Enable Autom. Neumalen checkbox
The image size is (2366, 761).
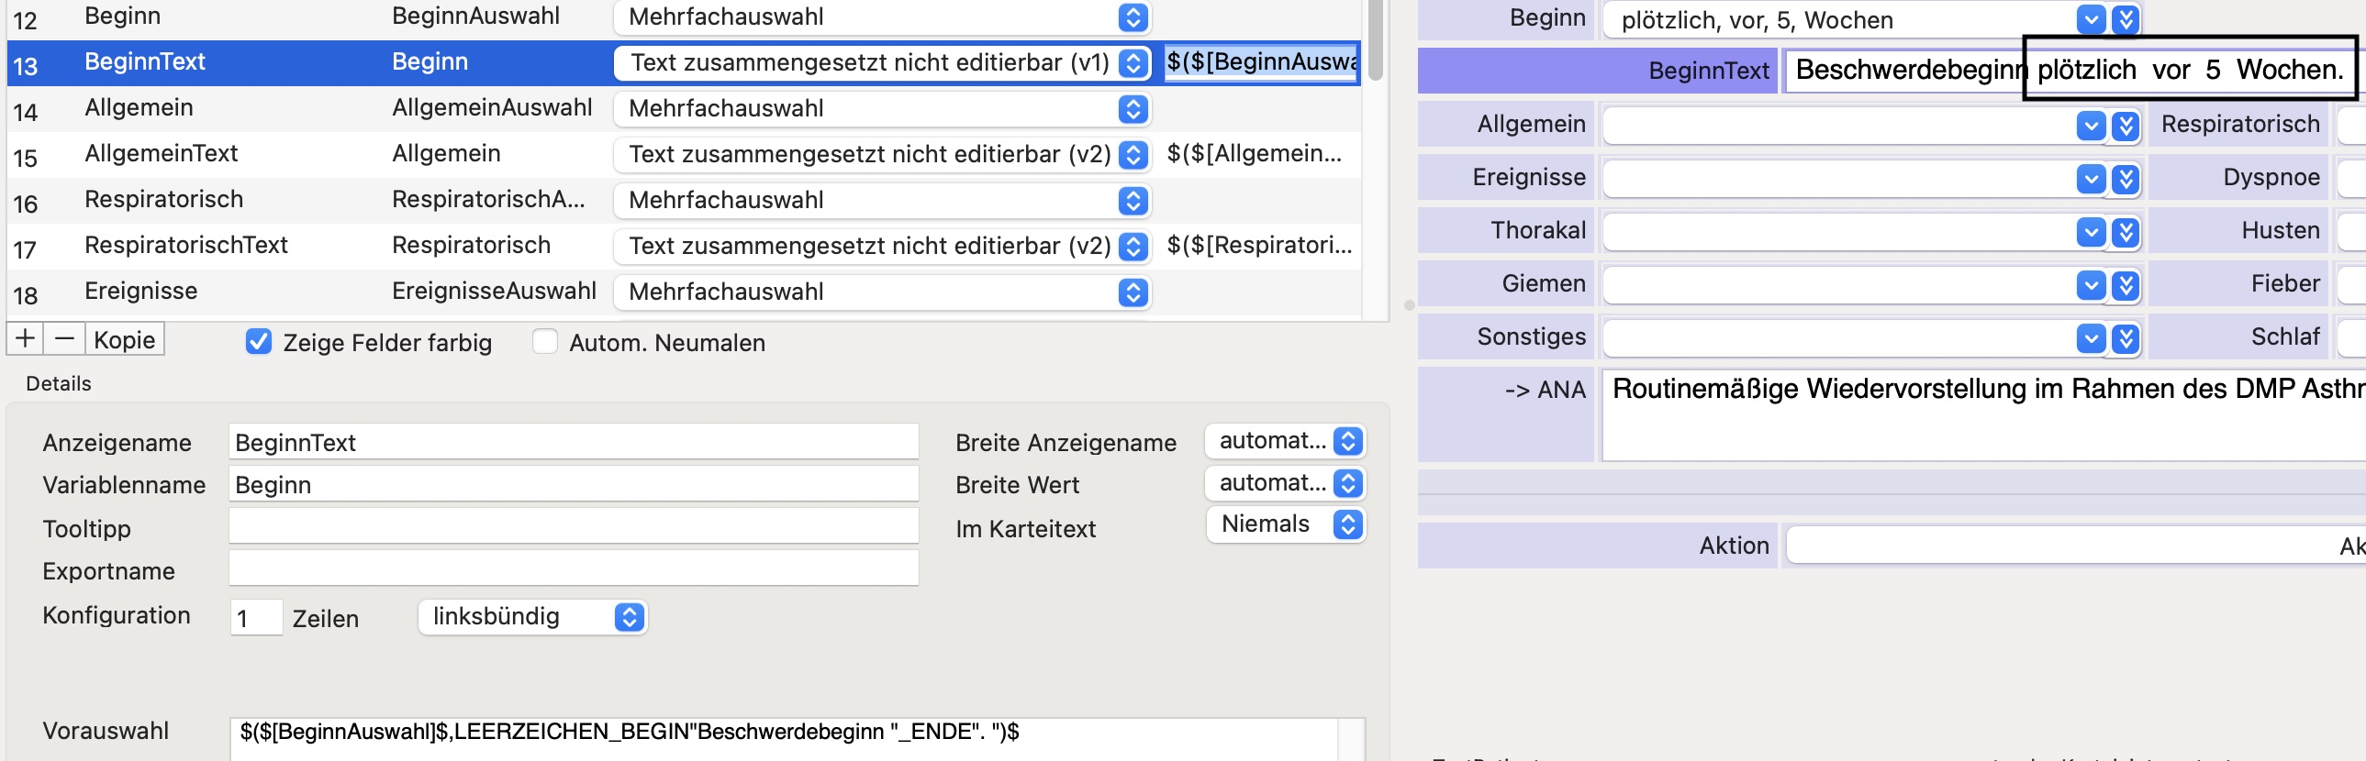545,341
